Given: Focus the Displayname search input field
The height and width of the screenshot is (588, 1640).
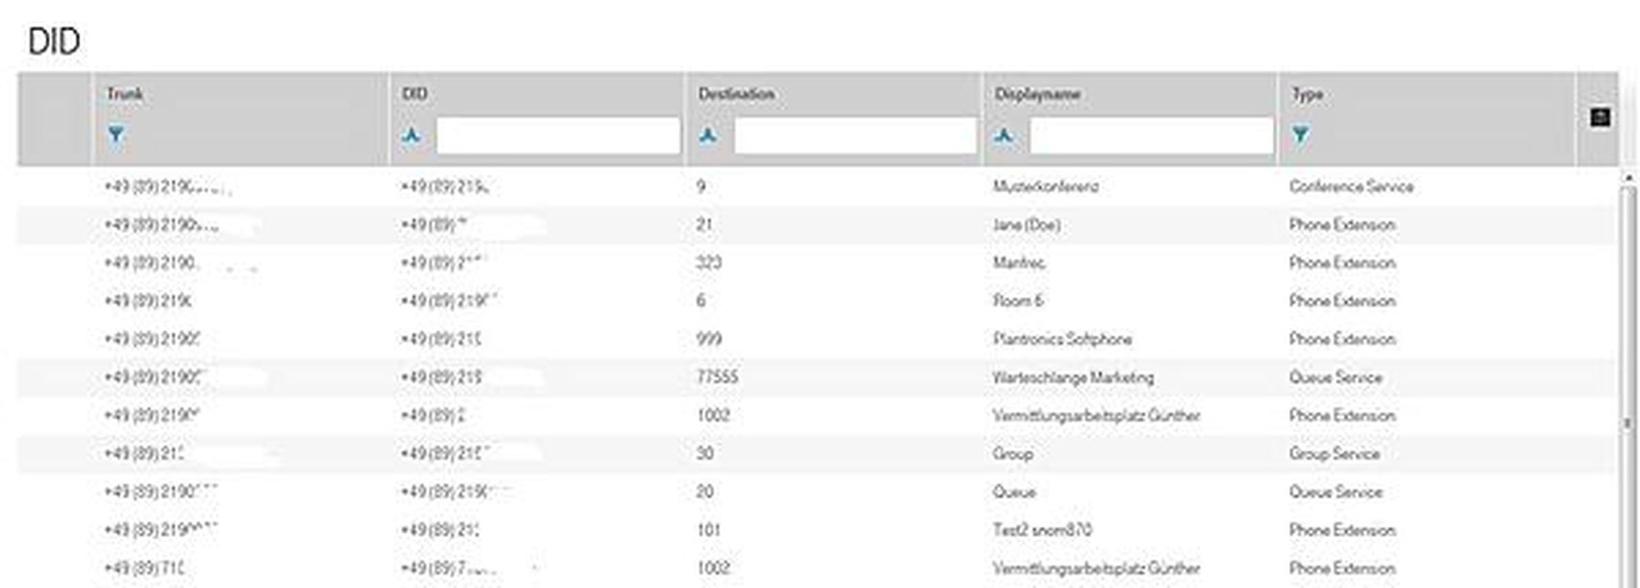Looking at the screenshot, I should pos(1151,135).
